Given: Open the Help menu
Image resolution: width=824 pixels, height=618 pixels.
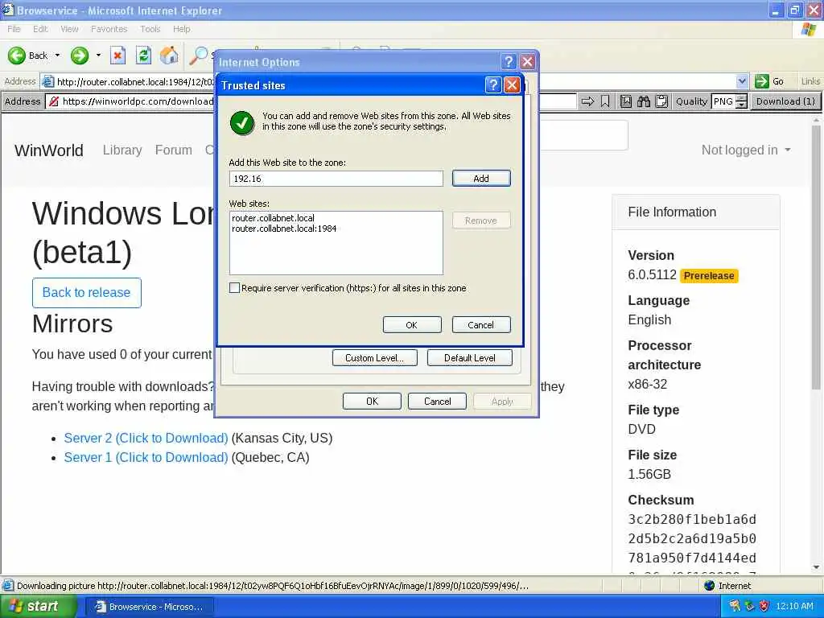Looking at the screenshot, I should pyautogui.click(x=181, y=29).
